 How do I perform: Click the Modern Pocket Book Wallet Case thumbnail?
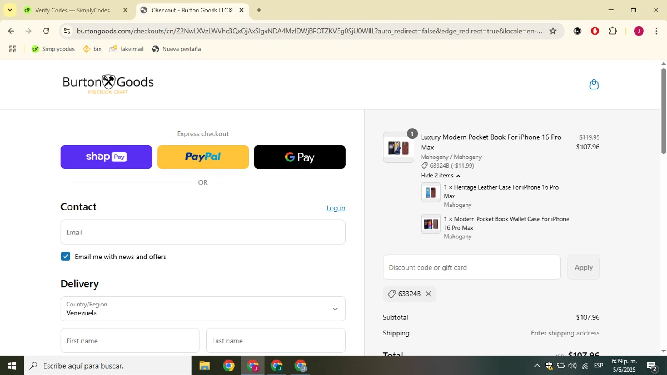(x=430, y=224)
